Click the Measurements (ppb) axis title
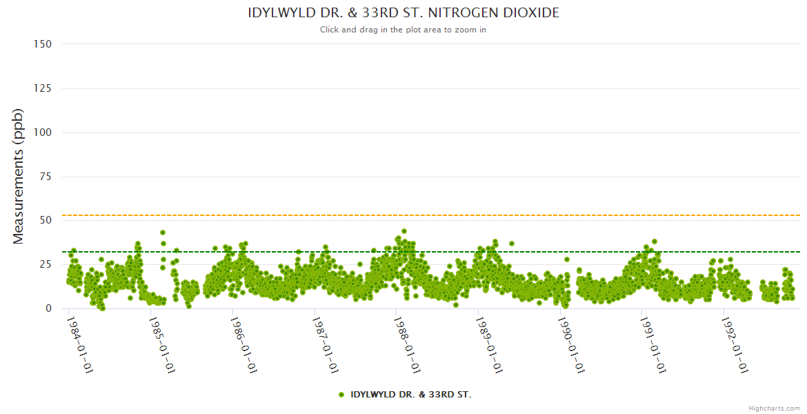Image resolution: width=807 pixels, height=414 pixels. pos(19,176)
